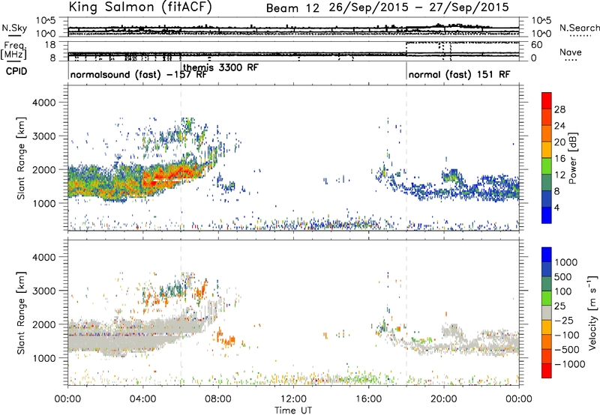This screenshot has width=600, height=415.
Task: Pick the gray segment of Velocity colorbar
Action: [547, 312]
